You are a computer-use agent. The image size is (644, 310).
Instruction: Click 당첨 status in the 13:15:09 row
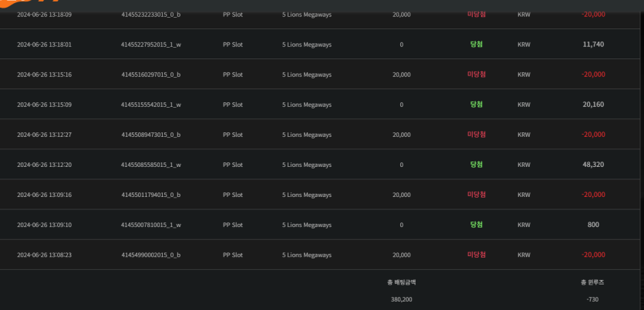477,105
